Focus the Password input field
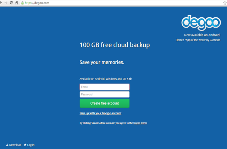Screen dimensions: 227x149 click(x=105, y=94)
